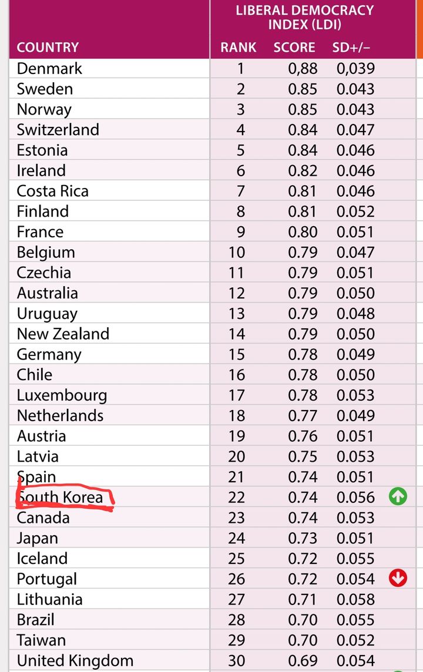Click the SD+/- column header
The height and width of the screenshot is (672, 423).
(351, 48)
